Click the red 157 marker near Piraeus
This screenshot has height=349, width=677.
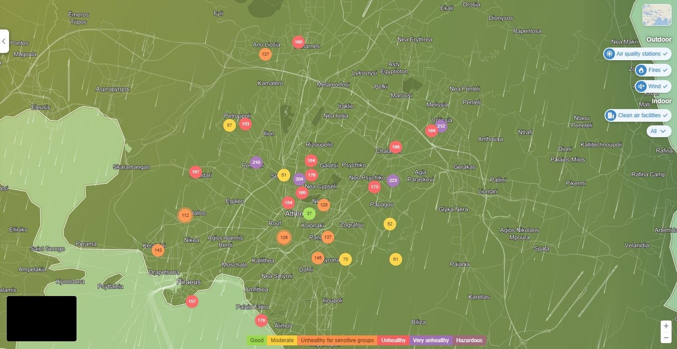point(192,301)
